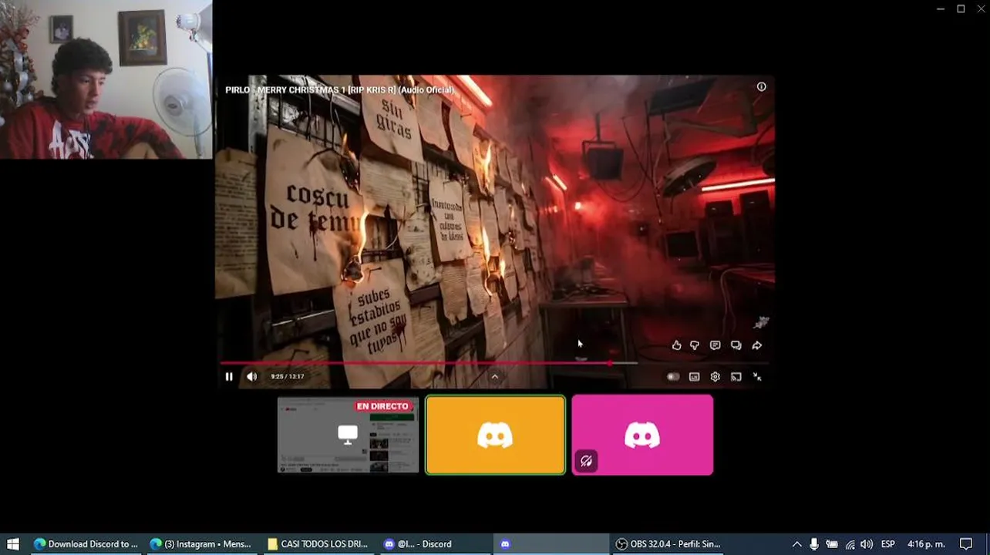The image size is (990, 555).
Task: Click the webcam overlay in the corner
Action: click(106, 79)
